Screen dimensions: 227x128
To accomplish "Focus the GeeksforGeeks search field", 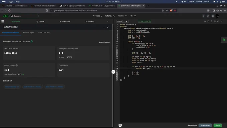I will point(24,16).
